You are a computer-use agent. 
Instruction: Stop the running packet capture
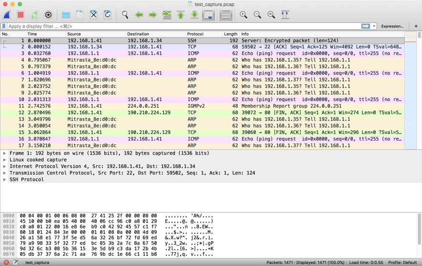(x=21, y=15)
